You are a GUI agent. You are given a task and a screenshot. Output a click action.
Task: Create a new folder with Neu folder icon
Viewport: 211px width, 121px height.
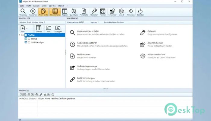tap(49, 29)
